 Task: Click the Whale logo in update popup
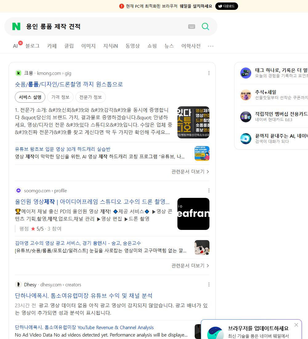[x=216, y=333]
